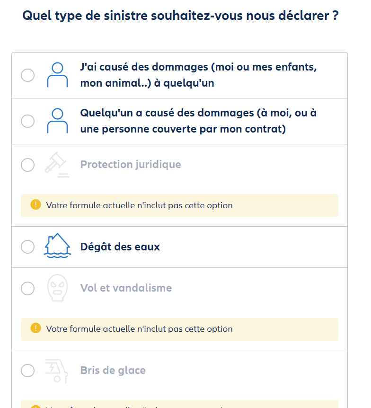The height and width of the screenshot is (408, 371).
Task: Click the person icon beside "Quelqu'un a causé des dommages"
Action: coord(57,121)
